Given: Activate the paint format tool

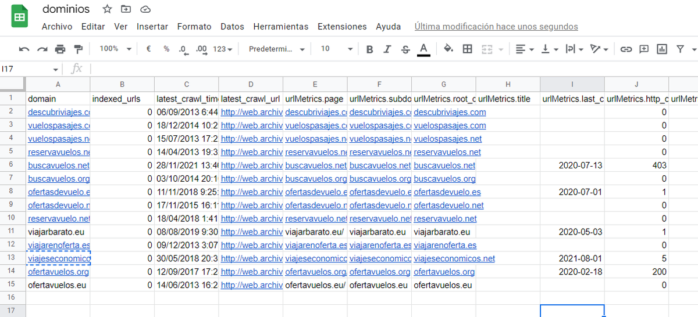Looking at the screenshot, I should [79, 49].
